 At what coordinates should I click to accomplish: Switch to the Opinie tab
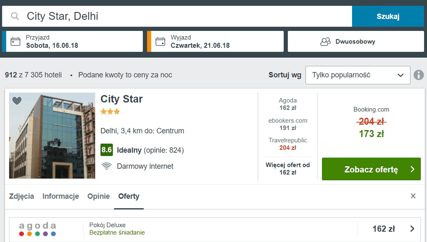(x=98, y=196)
